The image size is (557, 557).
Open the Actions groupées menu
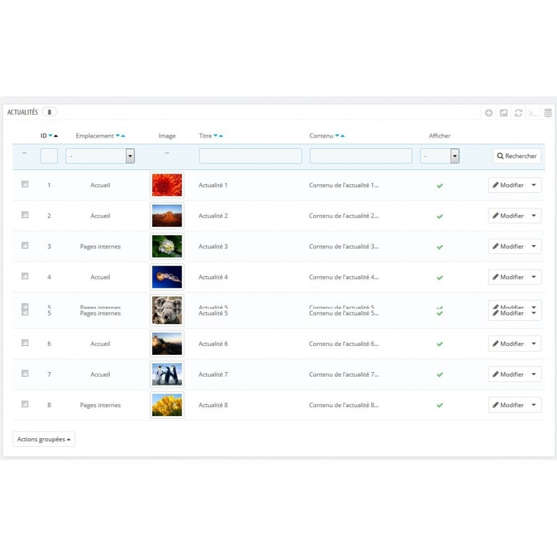pos(43,439)
